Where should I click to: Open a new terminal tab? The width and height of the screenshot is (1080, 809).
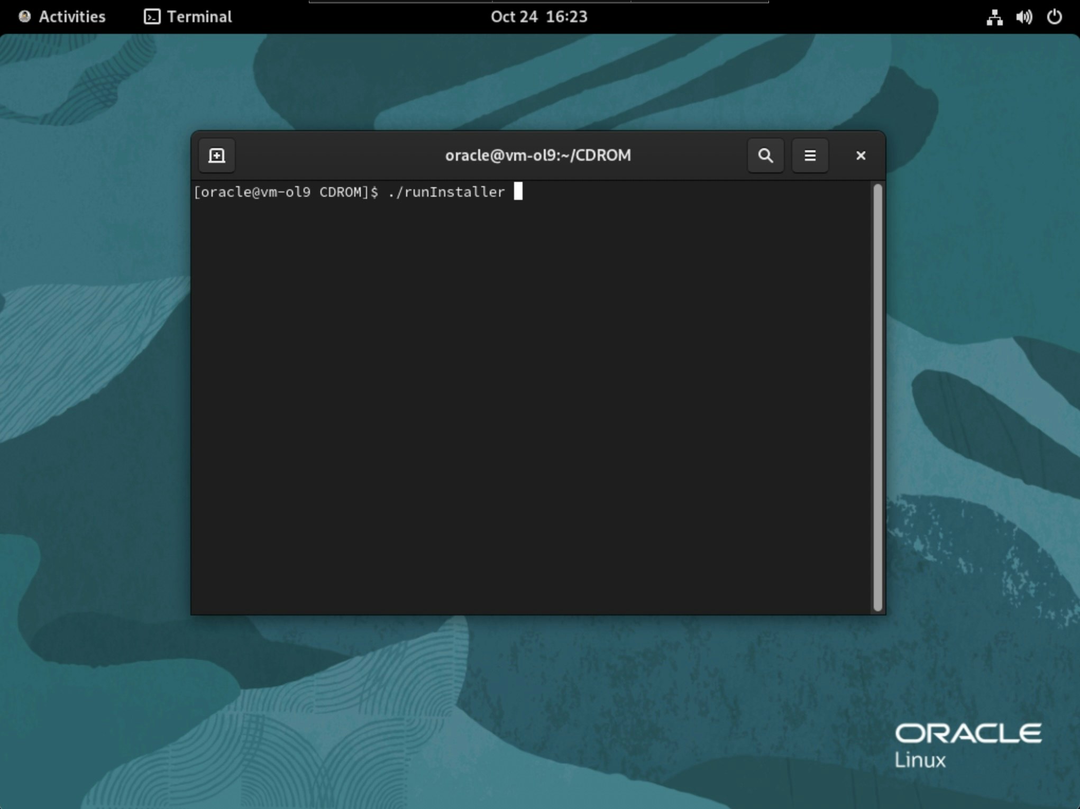pyautogui.click(x=216, y=155)
